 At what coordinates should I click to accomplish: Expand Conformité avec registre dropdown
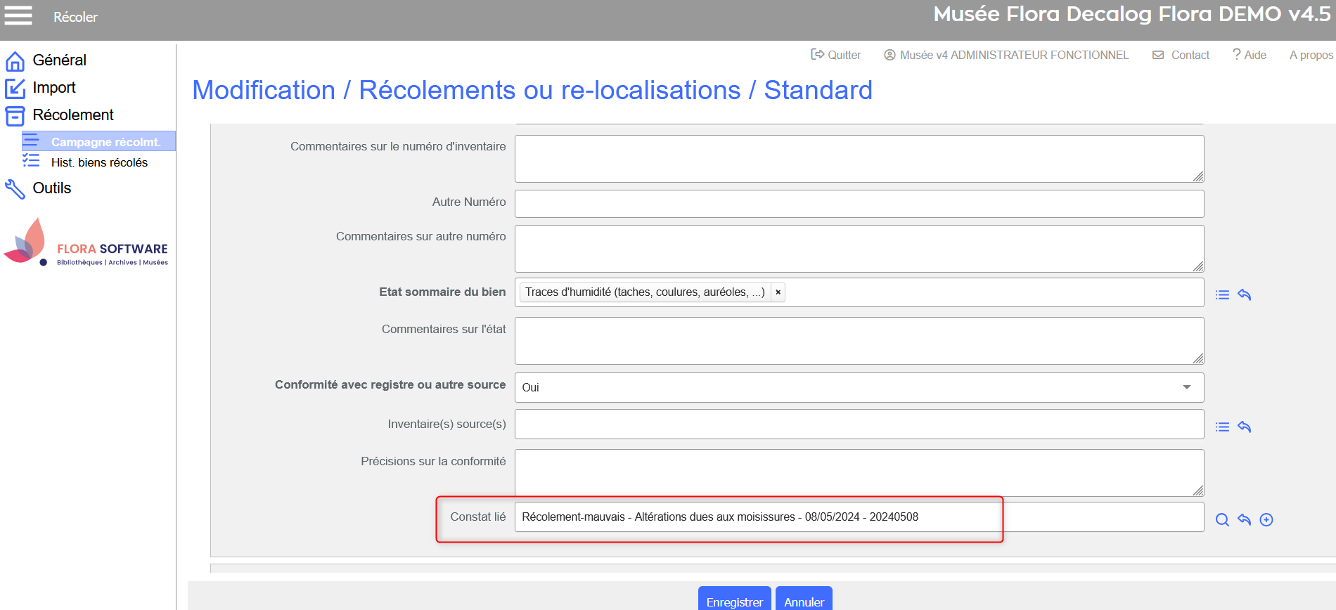1186,387
